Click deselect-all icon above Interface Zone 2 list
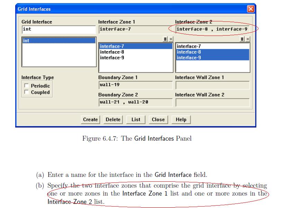The image size is (293, 208). click(x=248, y=39)
